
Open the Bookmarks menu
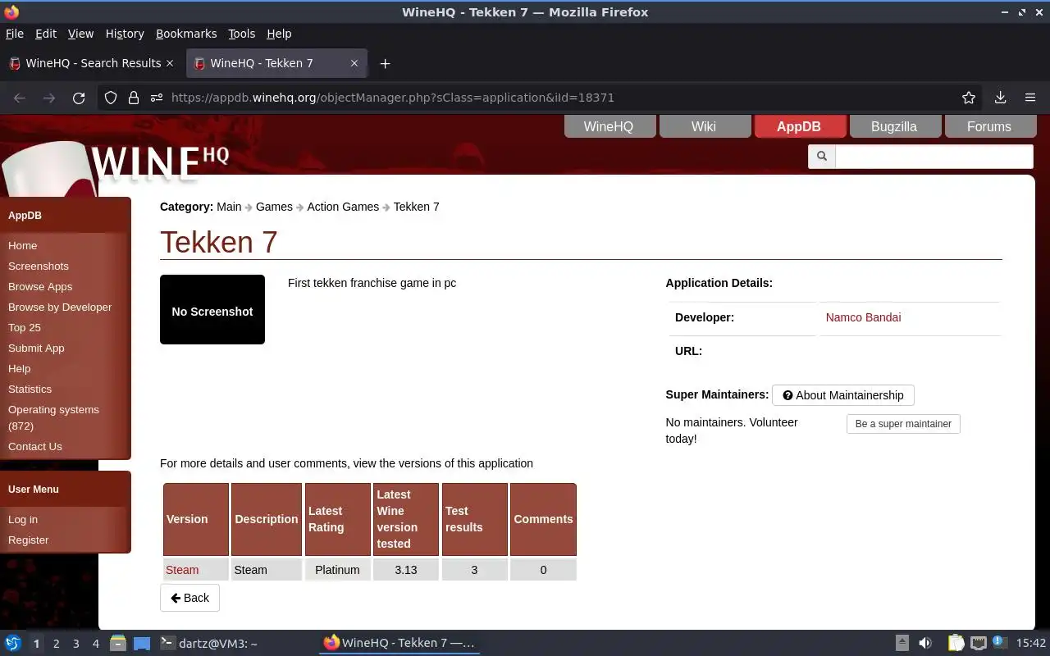click(x=186, y=34)
